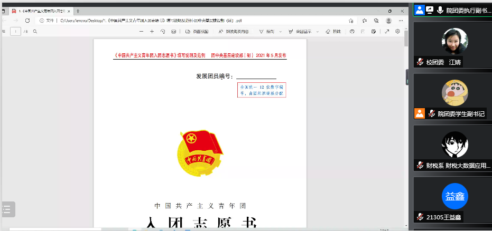492x231 pixels.
Task: Click the browser profile avatar icon
Action: [389, 21]
